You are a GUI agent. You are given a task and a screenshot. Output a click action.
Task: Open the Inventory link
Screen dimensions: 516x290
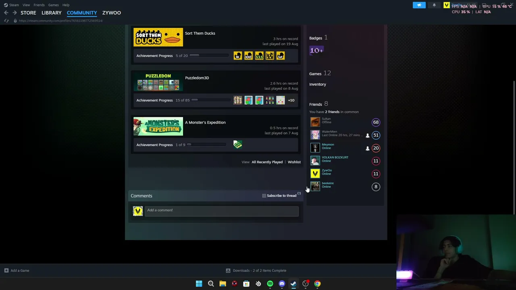pos(318,84)
